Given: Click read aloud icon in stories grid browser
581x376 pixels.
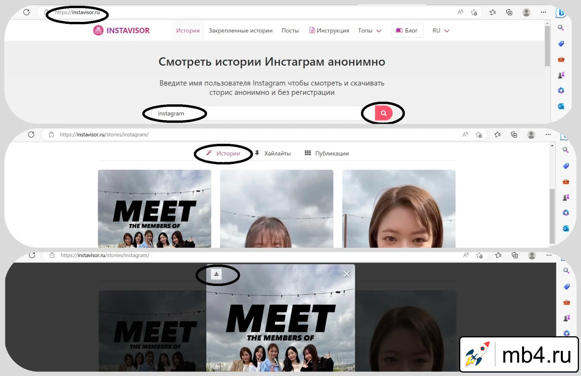Looking at the screenshot, I should [465, 135].
